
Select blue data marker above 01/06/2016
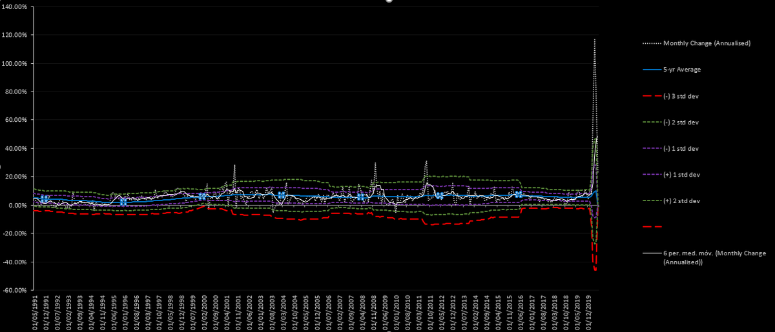tap(518, 193)
